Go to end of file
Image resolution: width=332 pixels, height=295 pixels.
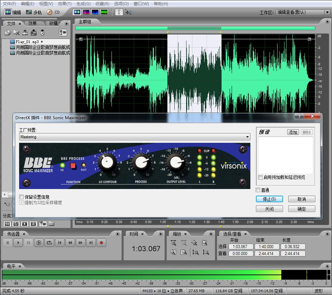tap(91, 243)
